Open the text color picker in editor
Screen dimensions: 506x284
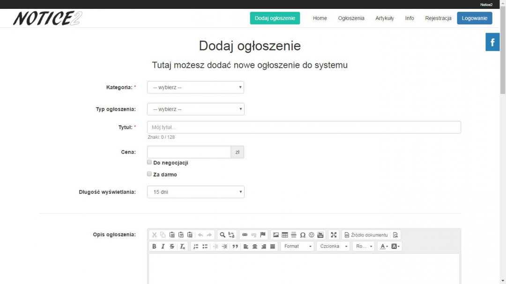(384, 246)
